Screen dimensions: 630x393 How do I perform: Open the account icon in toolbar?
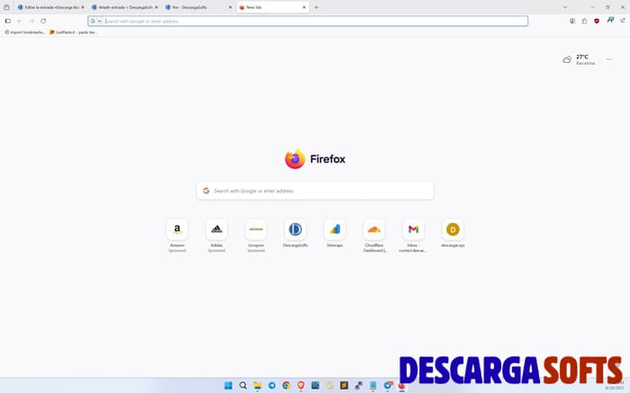coord(572,21)
